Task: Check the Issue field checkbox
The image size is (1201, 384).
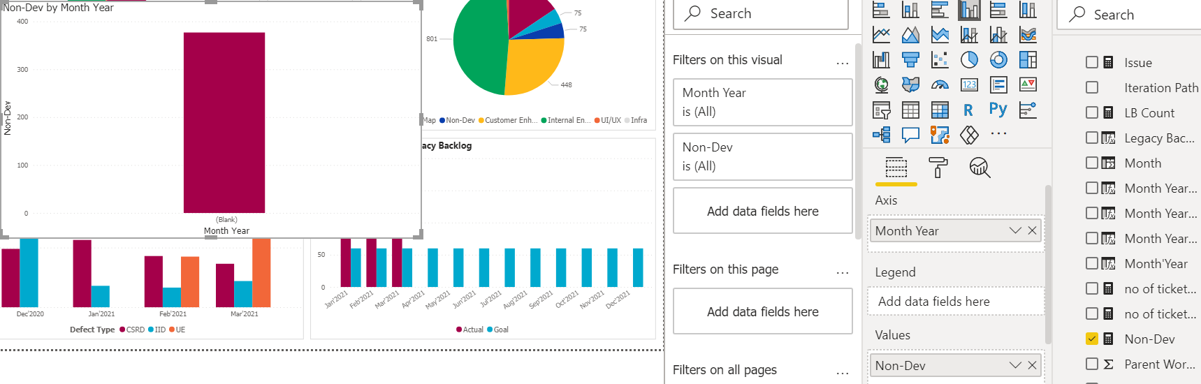Action: (x=1092, y=62)
